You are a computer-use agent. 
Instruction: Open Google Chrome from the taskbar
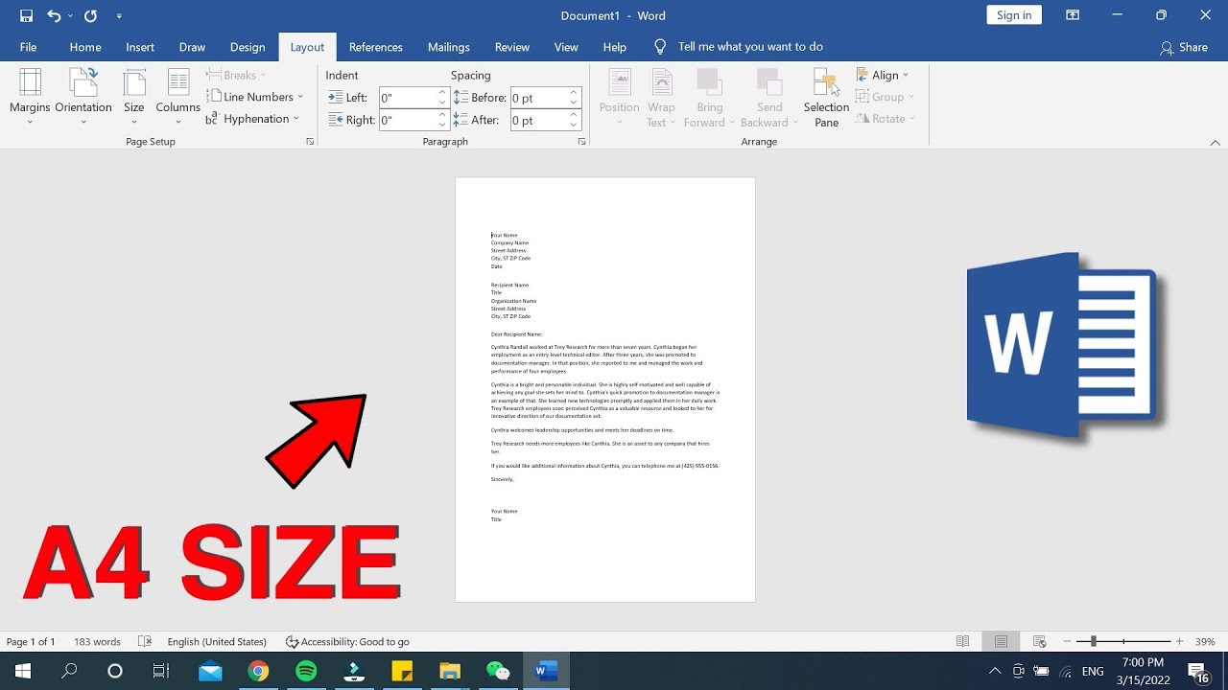pyautogui.click(x=258, y=671)
